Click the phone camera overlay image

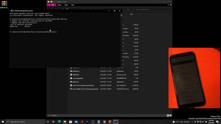click(x=194, y=78)
